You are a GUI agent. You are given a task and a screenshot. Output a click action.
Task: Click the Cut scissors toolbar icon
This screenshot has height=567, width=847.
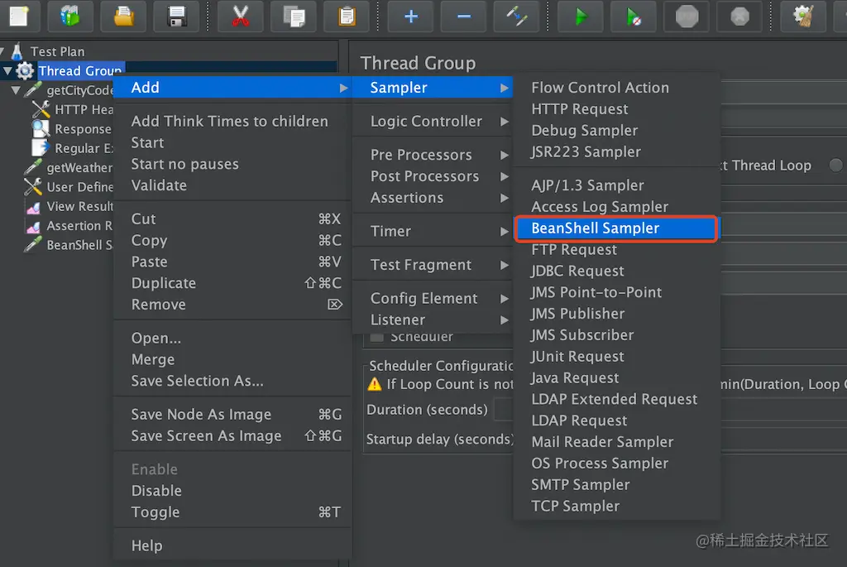[x=241, y=16]
